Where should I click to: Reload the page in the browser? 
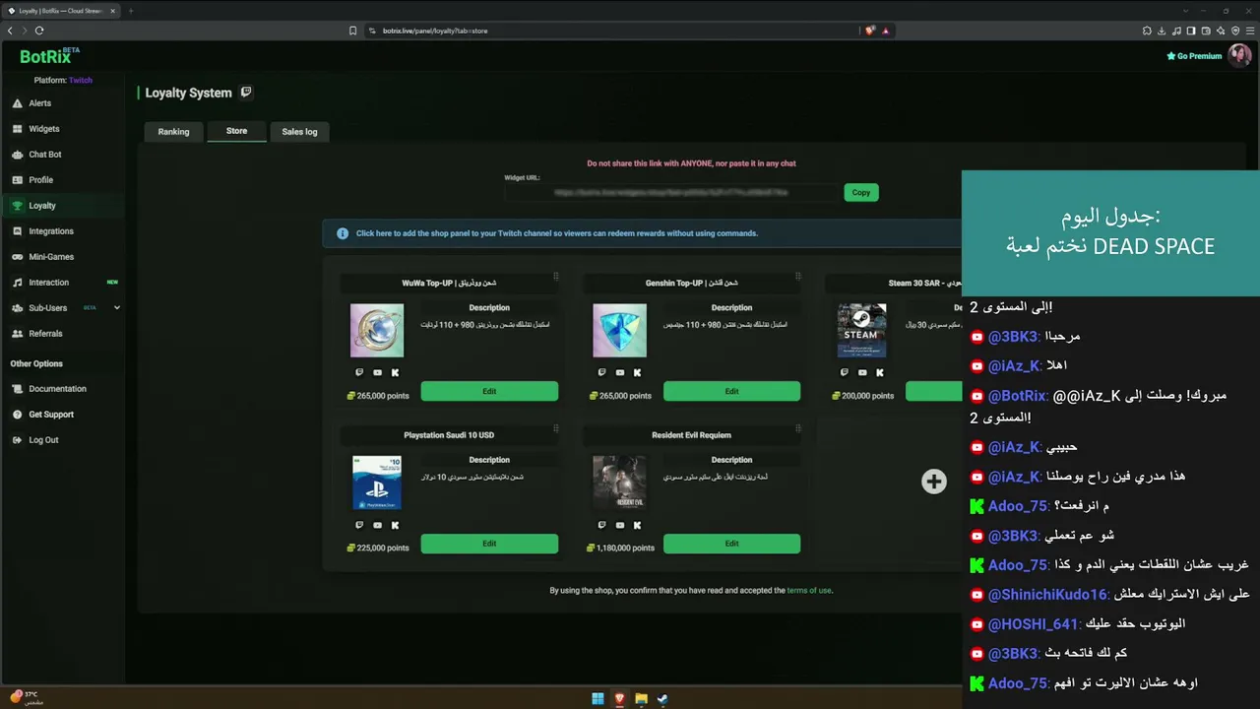coord(39,31)
